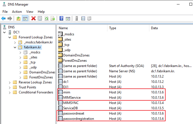The width and height of the screenshot is (193, 124).
Task: Expand the ForestDnsZones tree node
Action: (20, 78)
